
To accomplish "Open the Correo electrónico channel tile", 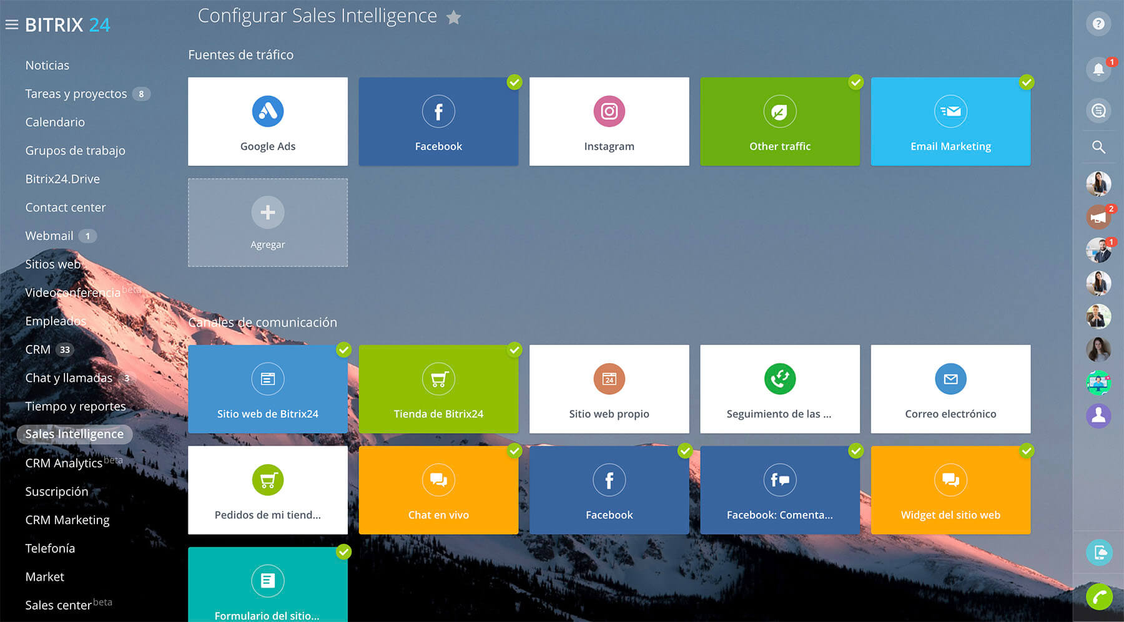I will point(950,389).
